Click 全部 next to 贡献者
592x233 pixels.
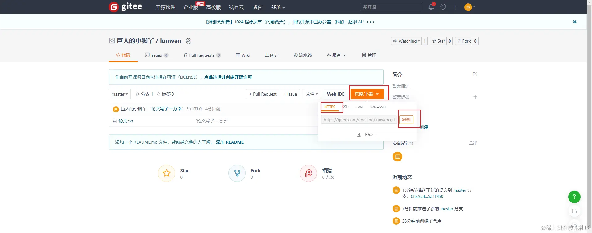473,143
